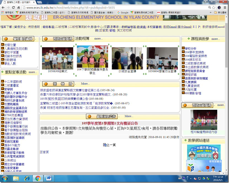
Task: Open the 1050630結業式 photo thumbnail
Action: [58, 58]
